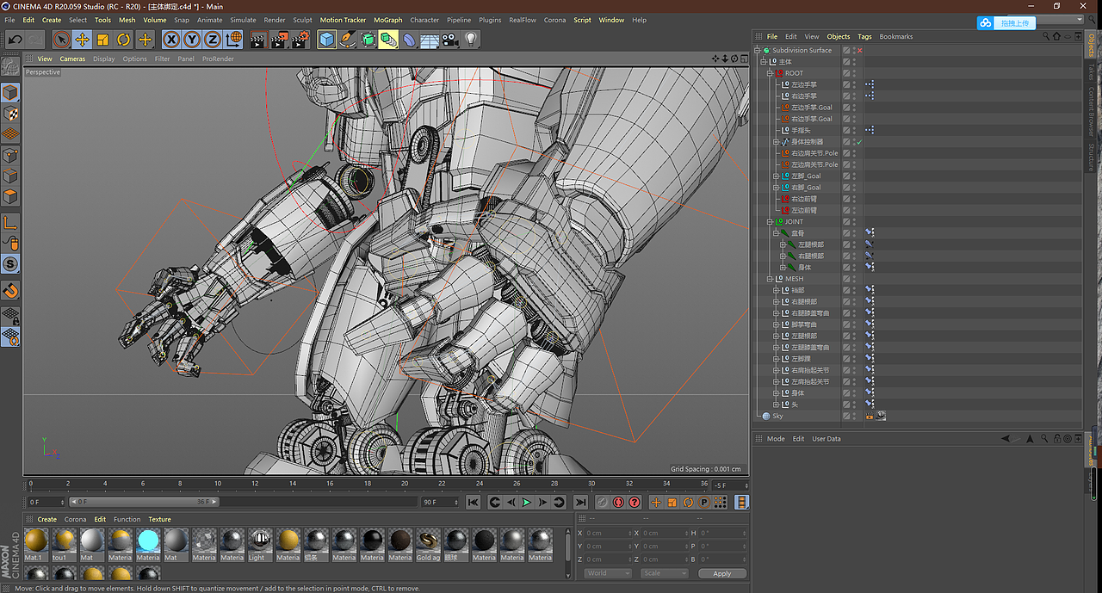Click the Cube primitive icon
This screenshot has width=1102, height=593.
pos(326,40)
